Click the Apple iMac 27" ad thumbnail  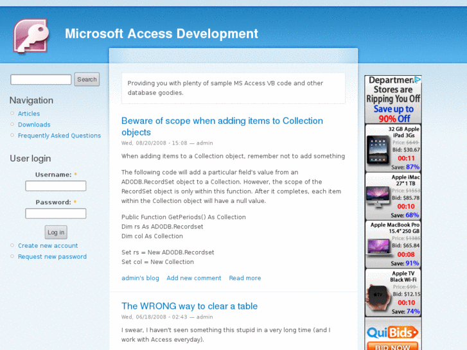[378, 196]
